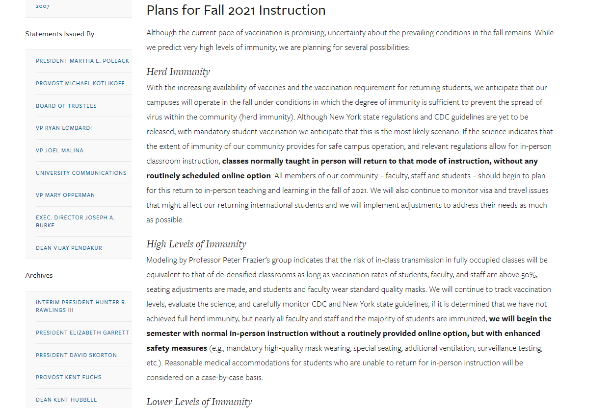The width and height of the screenshot is (611, 408).
Task: Click the Herd Immunity subheading
Action: click(x=178, y=72)
